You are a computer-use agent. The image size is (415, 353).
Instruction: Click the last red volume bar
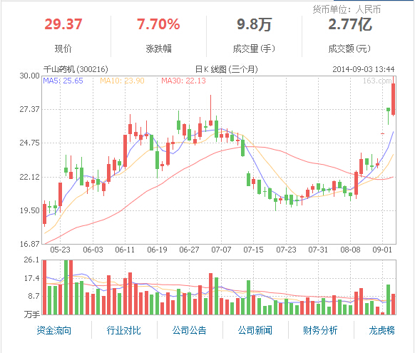pos(393,304)
